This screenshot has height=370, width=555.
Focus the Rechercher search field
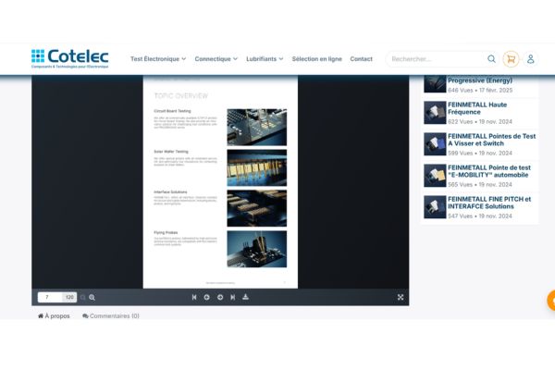(436, 59)
